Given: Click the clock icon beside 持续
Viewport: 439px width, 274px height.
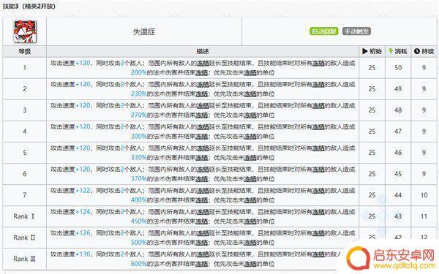Looking at the screenshot, I should pos(417,51).
